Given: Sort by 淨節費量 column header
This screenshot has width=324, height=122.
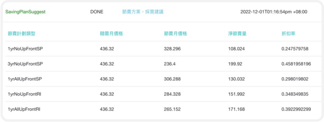Looking at the screenshot, I should (x=237, y=34).
